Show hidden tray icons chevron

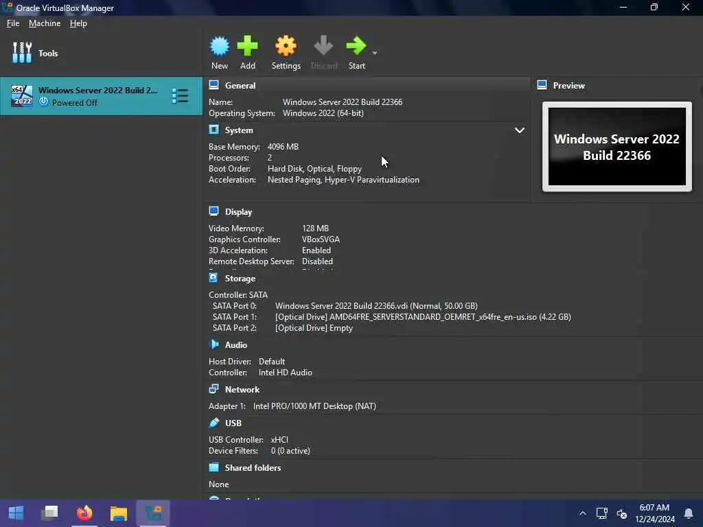click(582, 513)
